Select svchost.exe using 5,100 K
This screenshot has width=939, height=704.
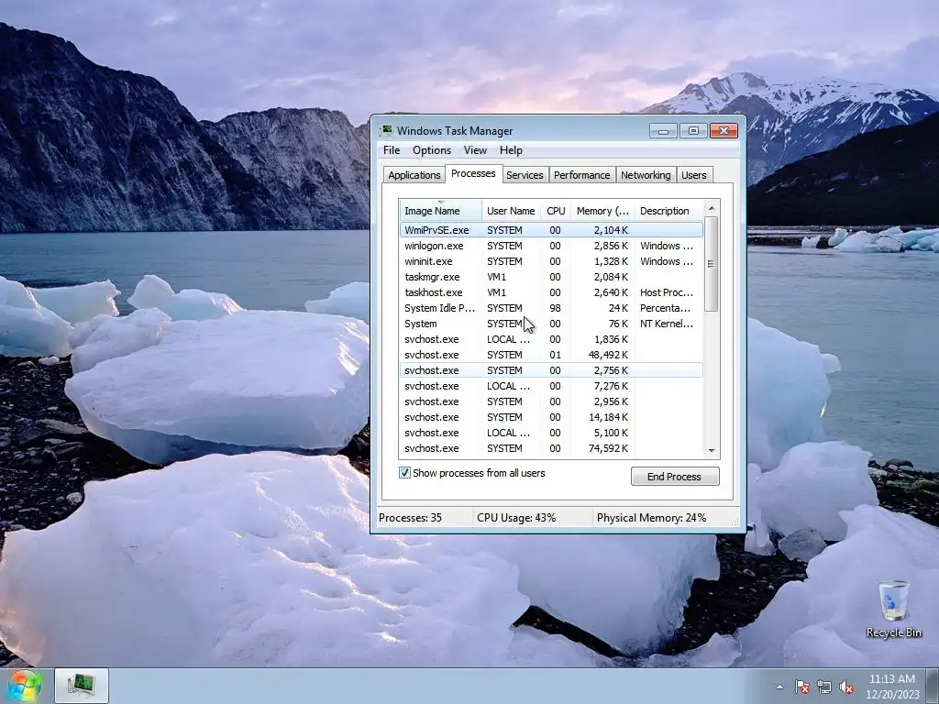tap(551, 433)
